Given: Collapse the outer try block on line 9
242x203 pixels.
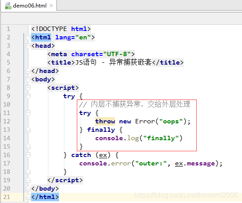Looking at the screenshot, I should (28, 96).
